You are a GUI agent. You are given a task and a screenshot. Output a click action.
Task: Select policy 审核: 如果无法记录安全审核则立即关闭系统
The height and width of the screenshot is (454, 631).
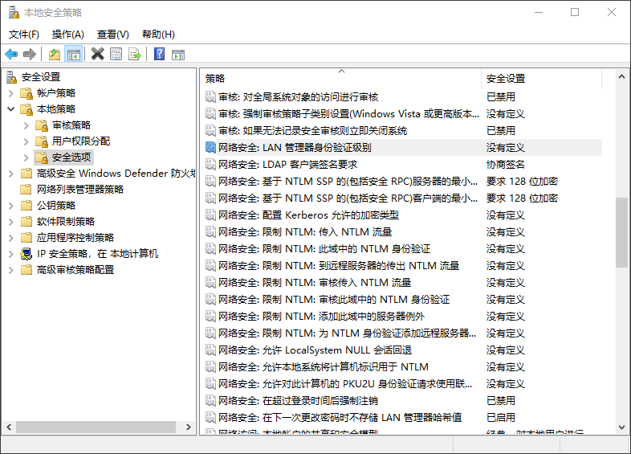click(x=312, y=130)
